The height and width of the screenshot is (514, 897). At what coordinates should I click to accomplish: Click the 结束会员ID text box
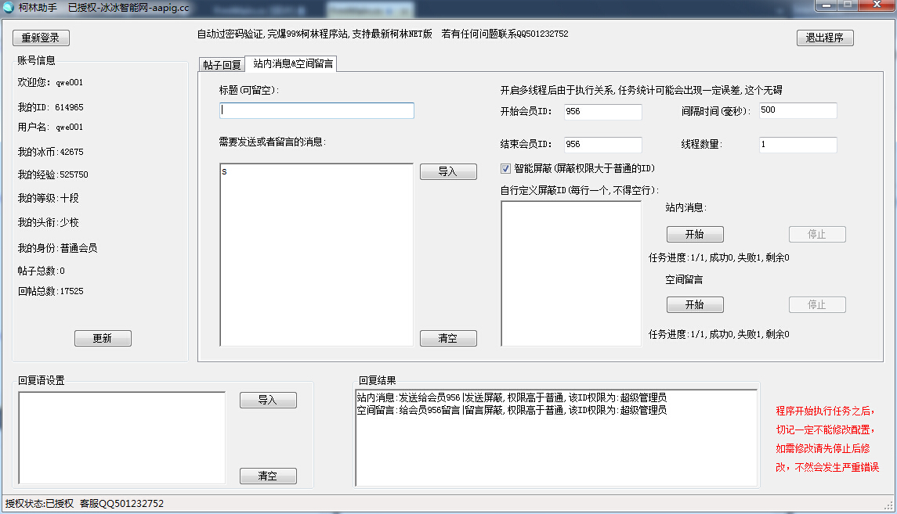click(x=602, y=145)
